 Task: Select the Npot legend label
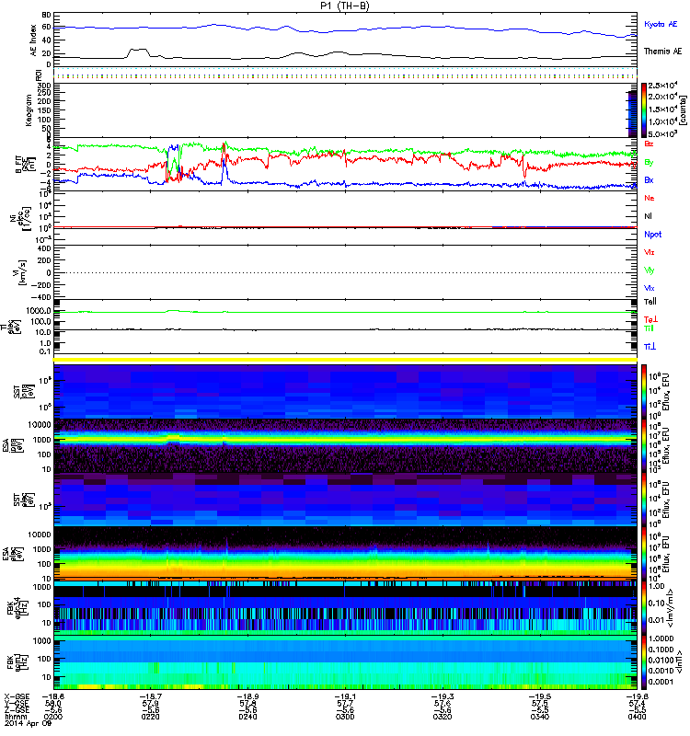click(x=653, y=235)
